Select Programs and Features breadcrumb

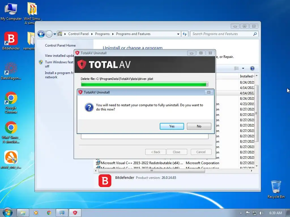point(133,34)
